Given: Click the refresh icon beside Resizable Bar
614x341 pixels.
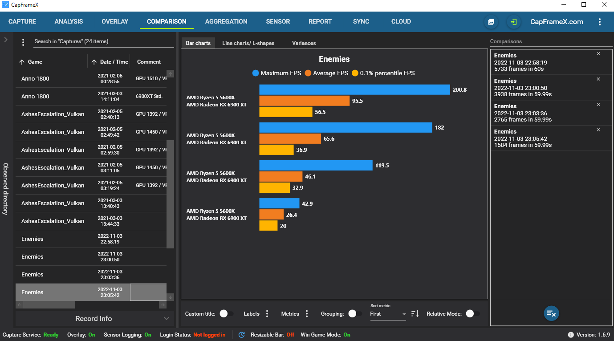Looking at the screenshot, I should [x=242, y=335].
